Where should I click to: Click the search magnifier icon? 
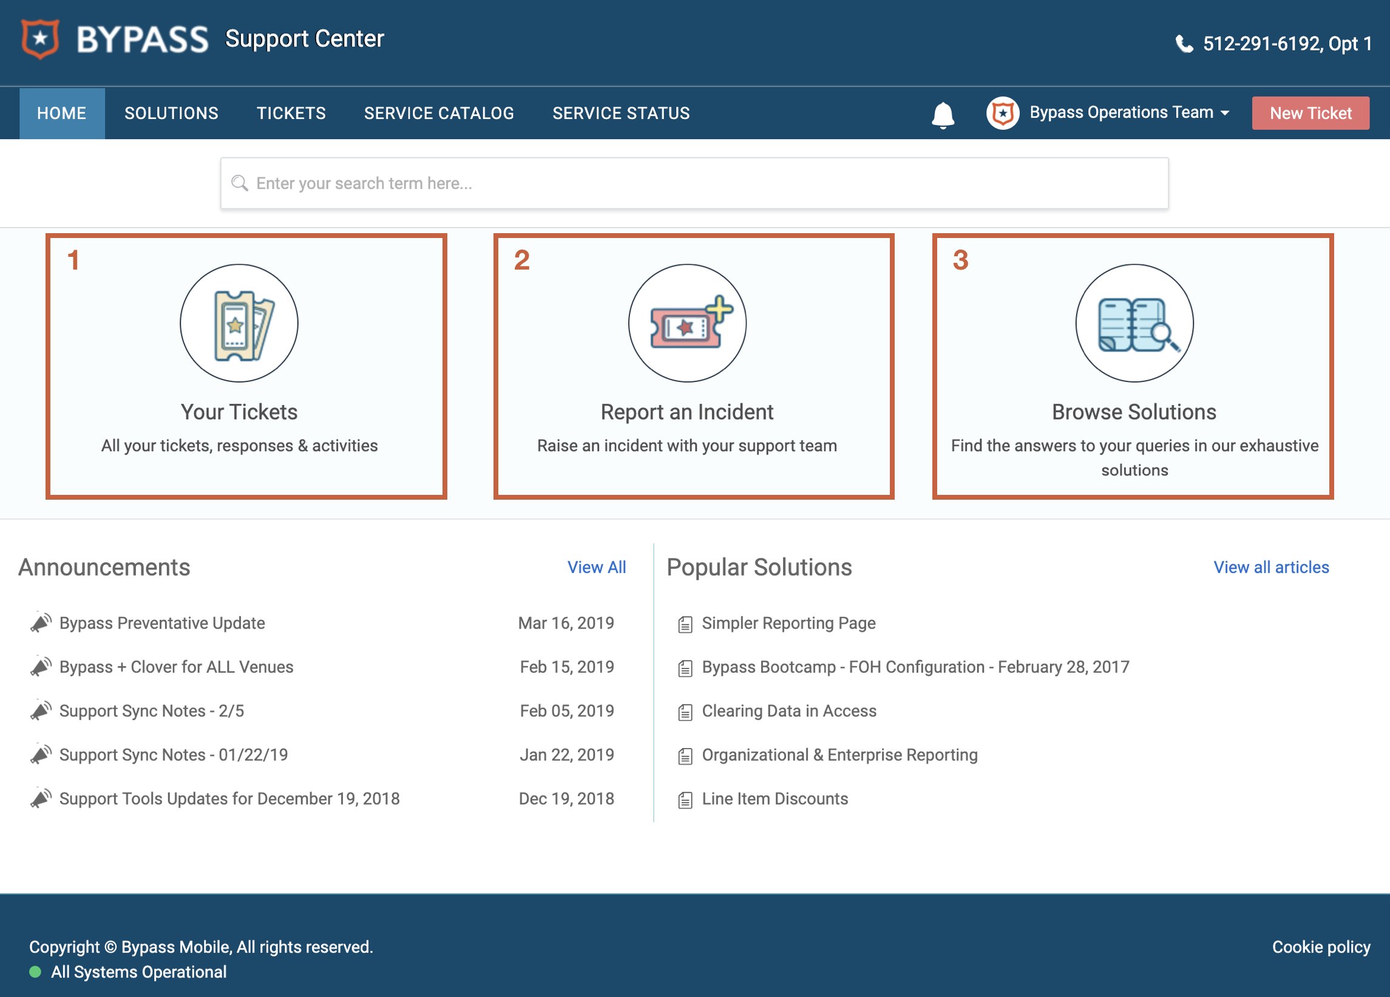[240, 183]
